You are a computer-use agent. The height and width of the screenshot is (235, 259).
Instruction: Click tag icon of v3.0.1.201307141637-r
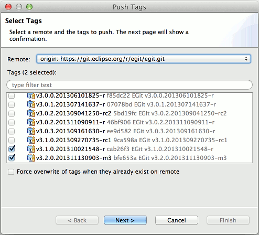pyautogui.click(x=31, y=104)
